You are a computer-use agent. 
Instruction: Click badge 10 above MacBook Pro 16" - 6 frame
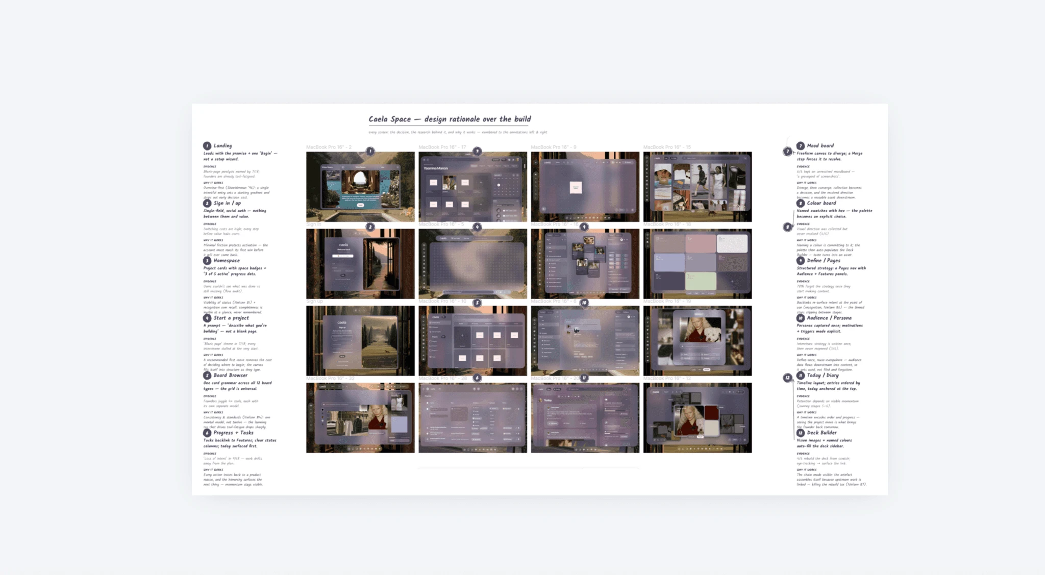pos(584,303)
